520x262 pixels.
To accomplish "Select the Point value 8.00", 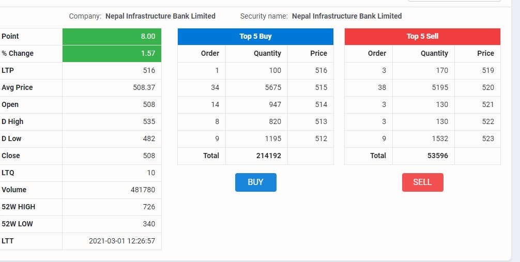I will [x=148, y=37].
